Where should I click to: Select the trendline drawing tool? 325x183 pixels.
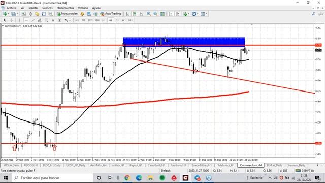point(33,20)
